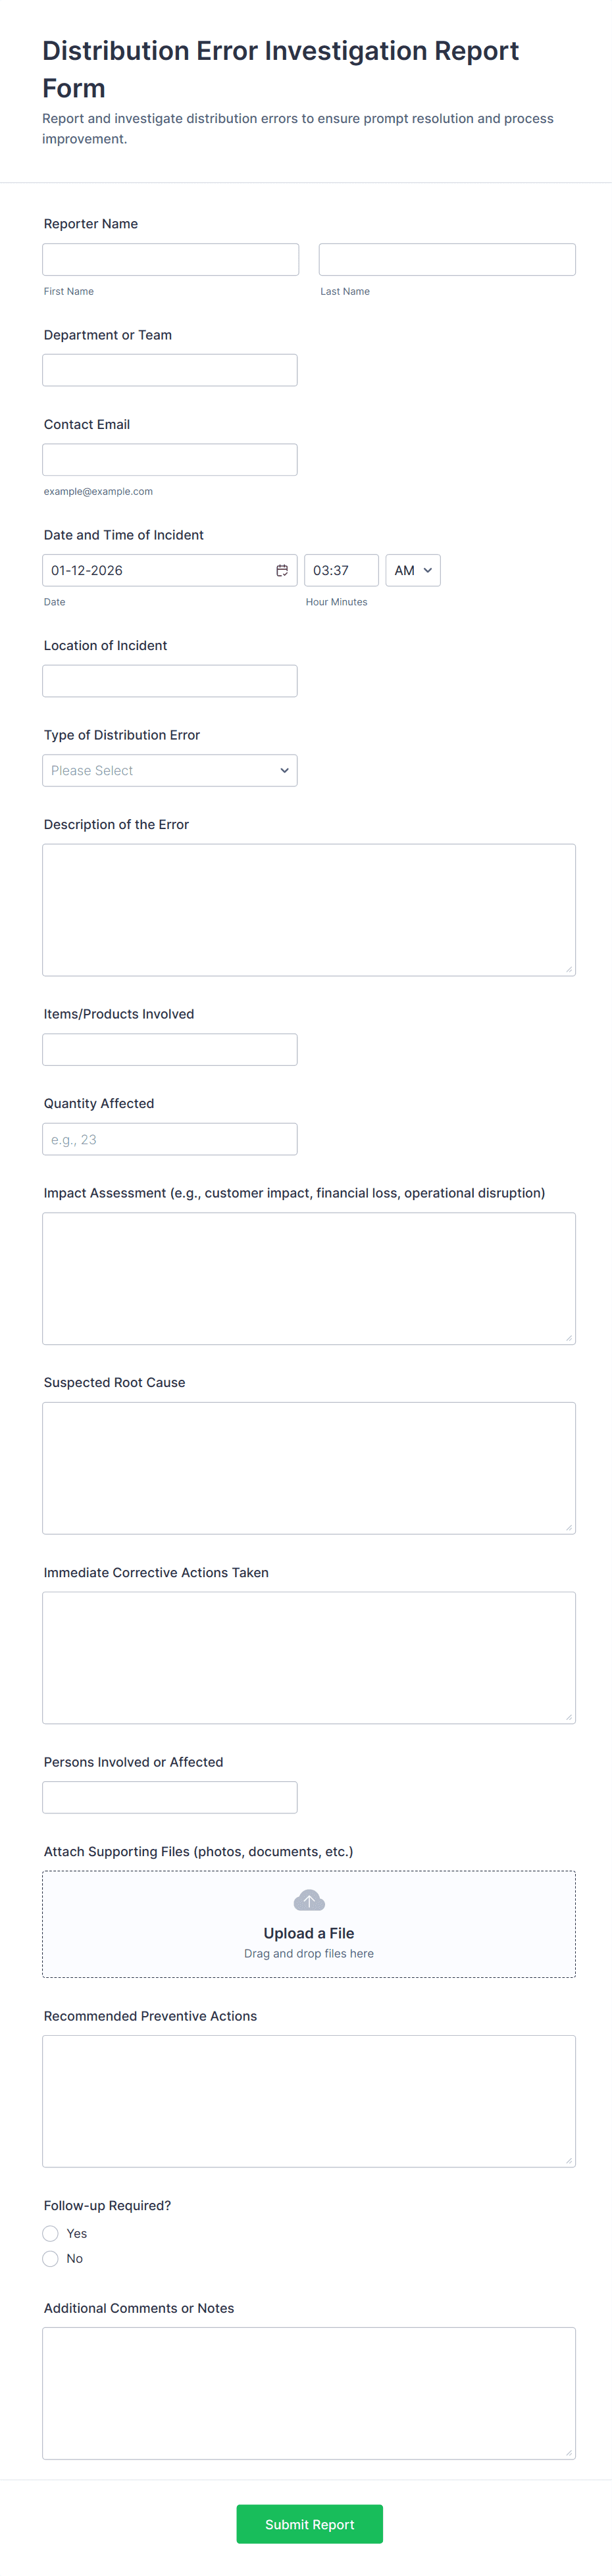
Task: Click the Location of Incident field
Action: click(170, 680)
